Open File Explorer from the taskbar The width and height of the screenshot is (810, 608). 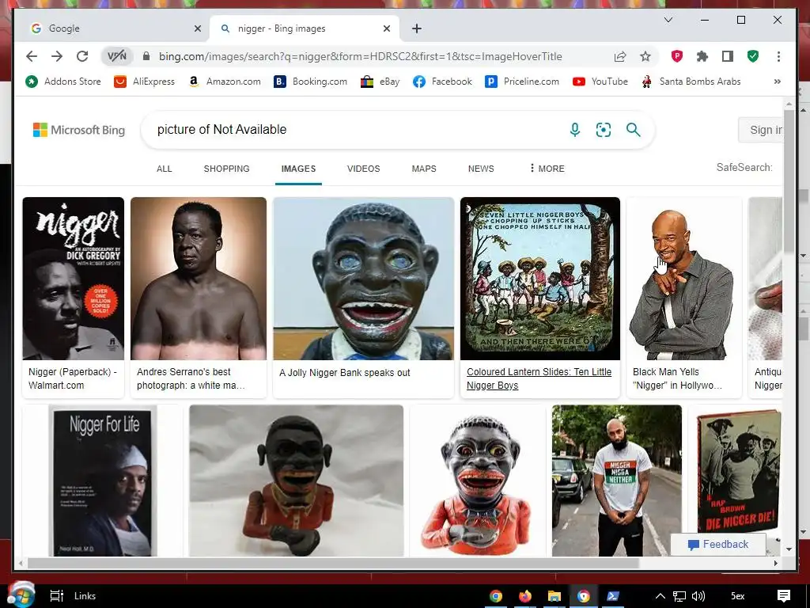click(555, 596)
